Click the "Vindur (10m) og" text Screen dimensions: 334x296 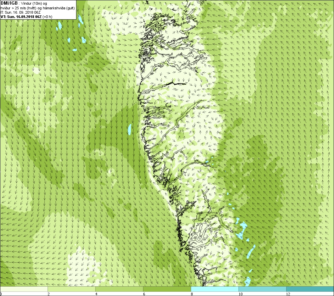click(34, 4)
